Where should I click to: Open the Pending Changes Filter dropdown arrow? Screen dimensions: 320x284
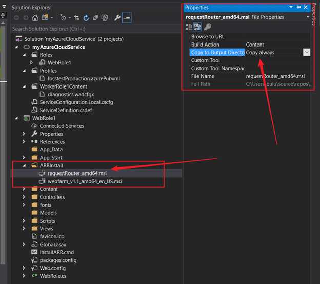[70, 18]
